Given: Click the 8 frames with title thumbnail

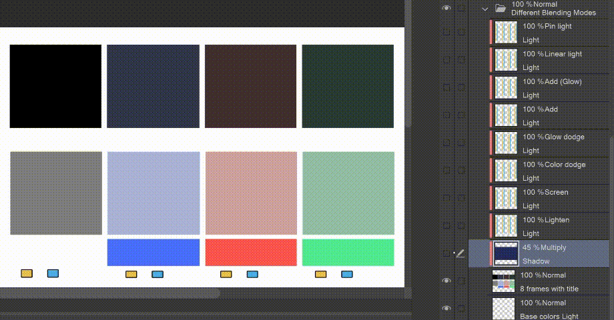Looking at the screenshot, I should point(504,281).
